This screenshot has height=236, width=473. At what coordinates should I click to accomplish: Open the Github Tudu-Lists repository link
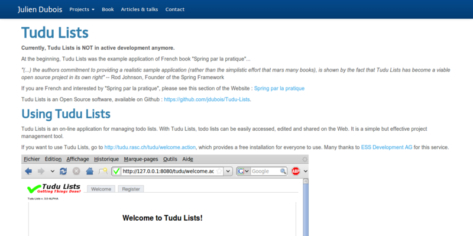tap(207, 99)
